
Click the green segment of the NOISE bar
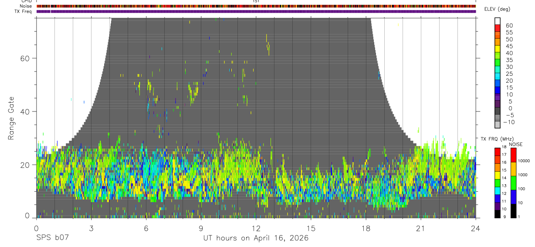tap(514, 183)
